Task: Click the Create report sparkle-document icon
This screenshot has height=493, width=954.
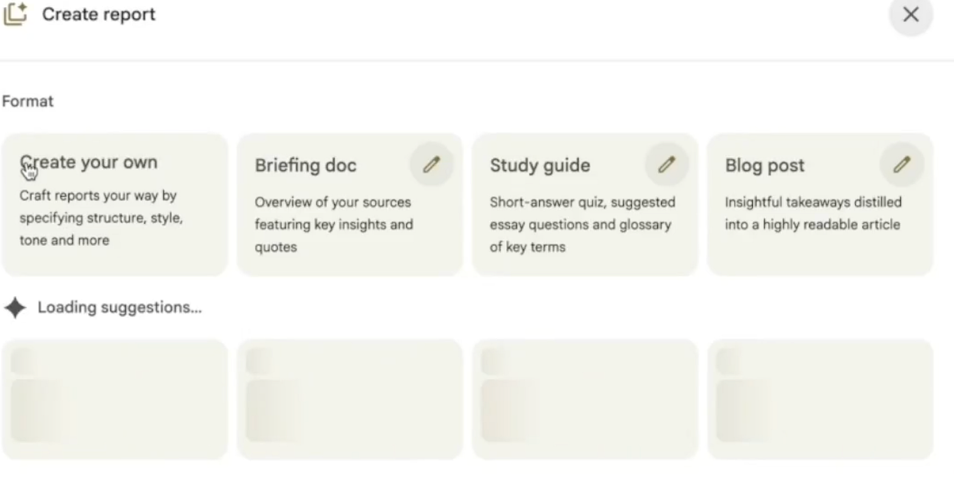Action: 16,14
